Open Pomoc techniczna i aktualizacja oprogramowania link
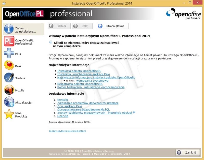Screen dimensions: 204x160 (91, 87)
